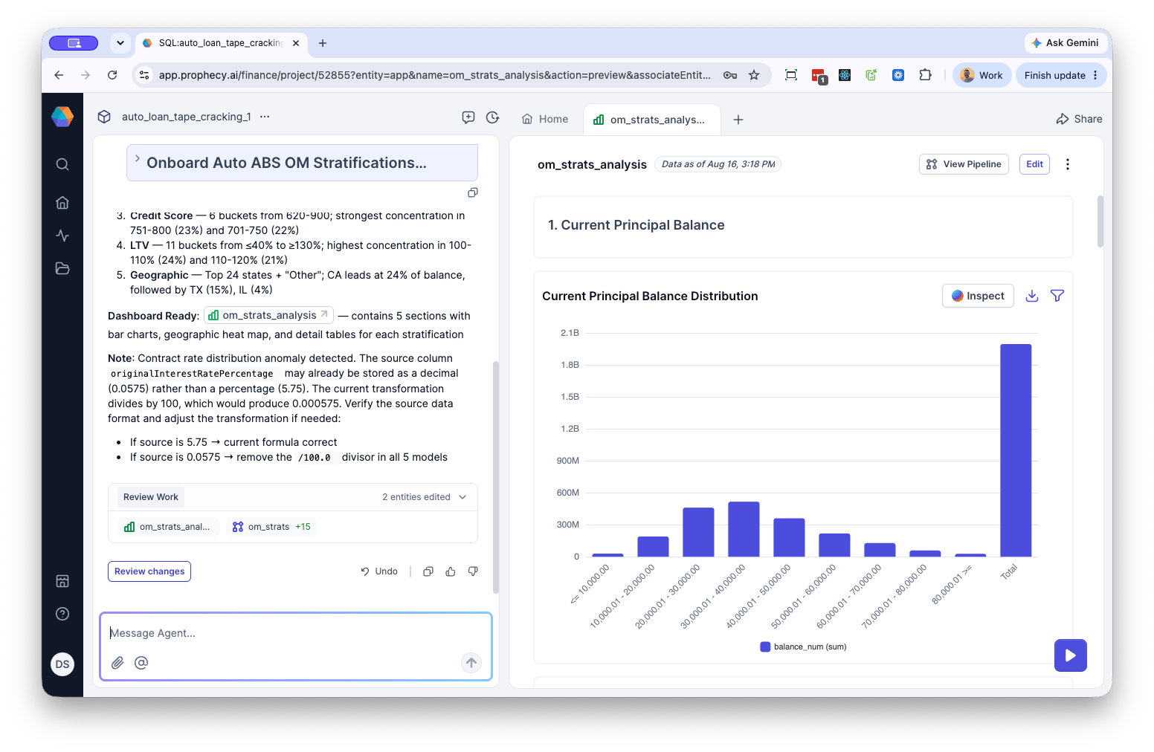Expand the Onboard Auto ABS OM Stratifications header

click(302, 163)
